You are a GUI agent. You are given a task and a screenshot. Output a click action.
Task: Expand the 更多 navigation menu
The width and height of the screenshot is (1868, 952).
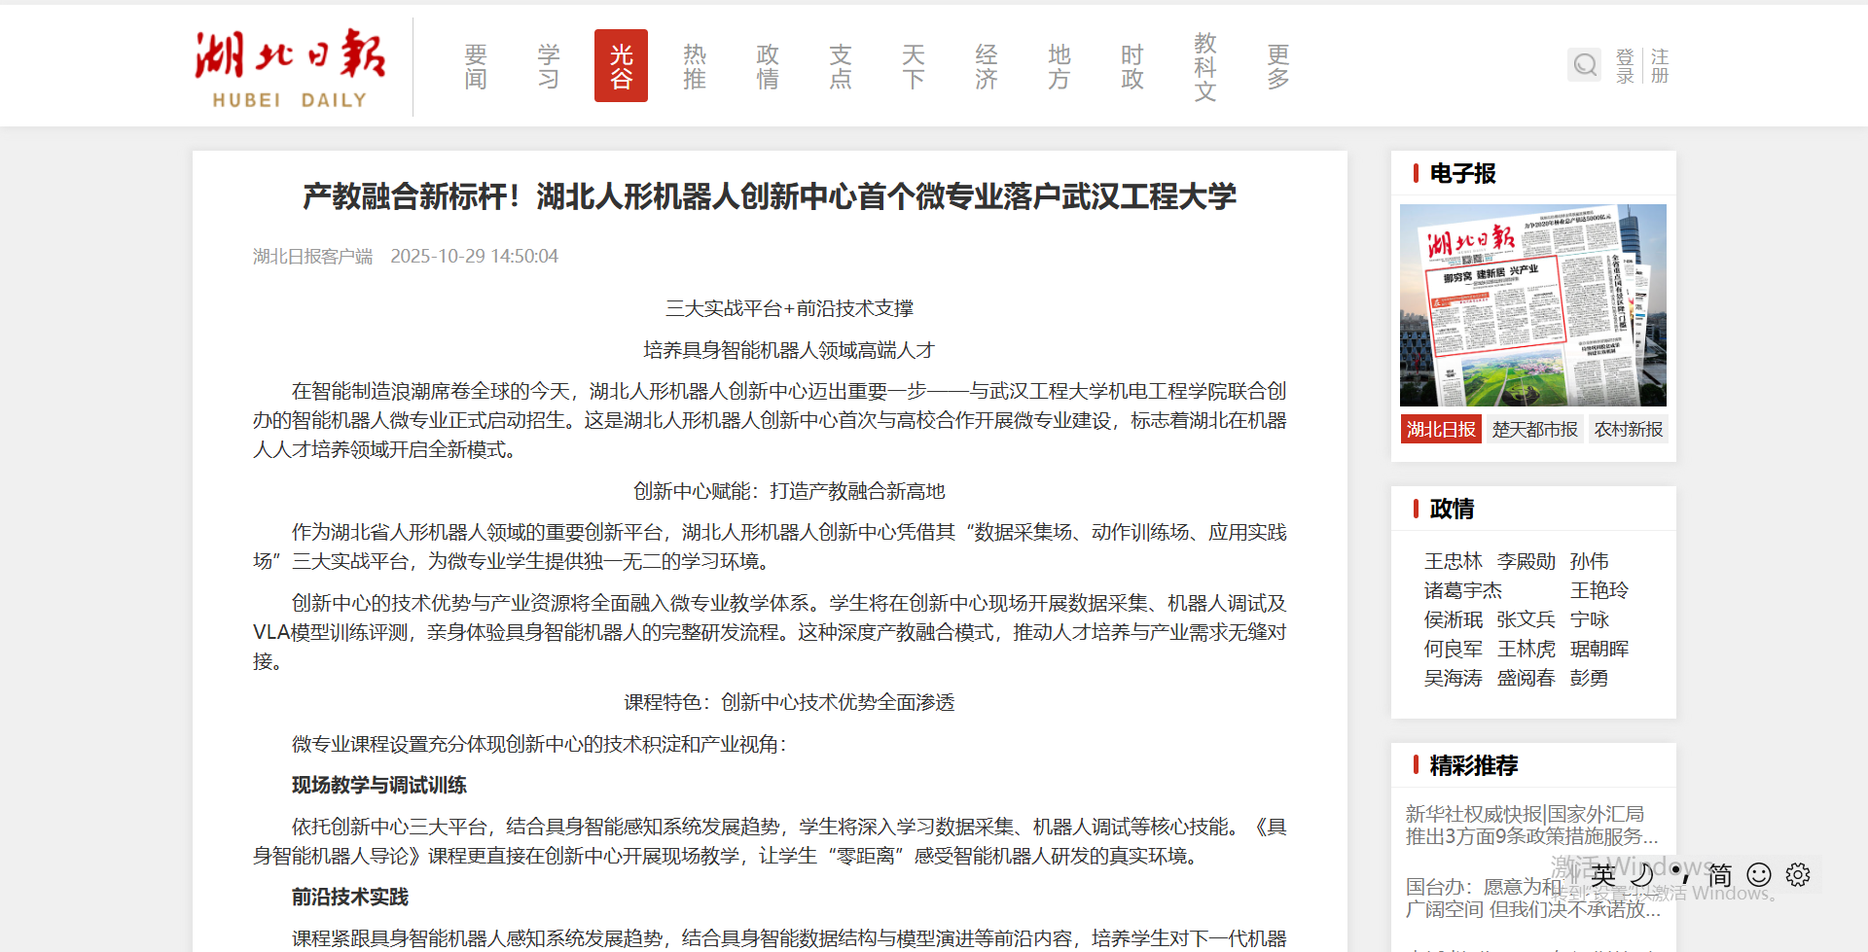[1278, 66]
